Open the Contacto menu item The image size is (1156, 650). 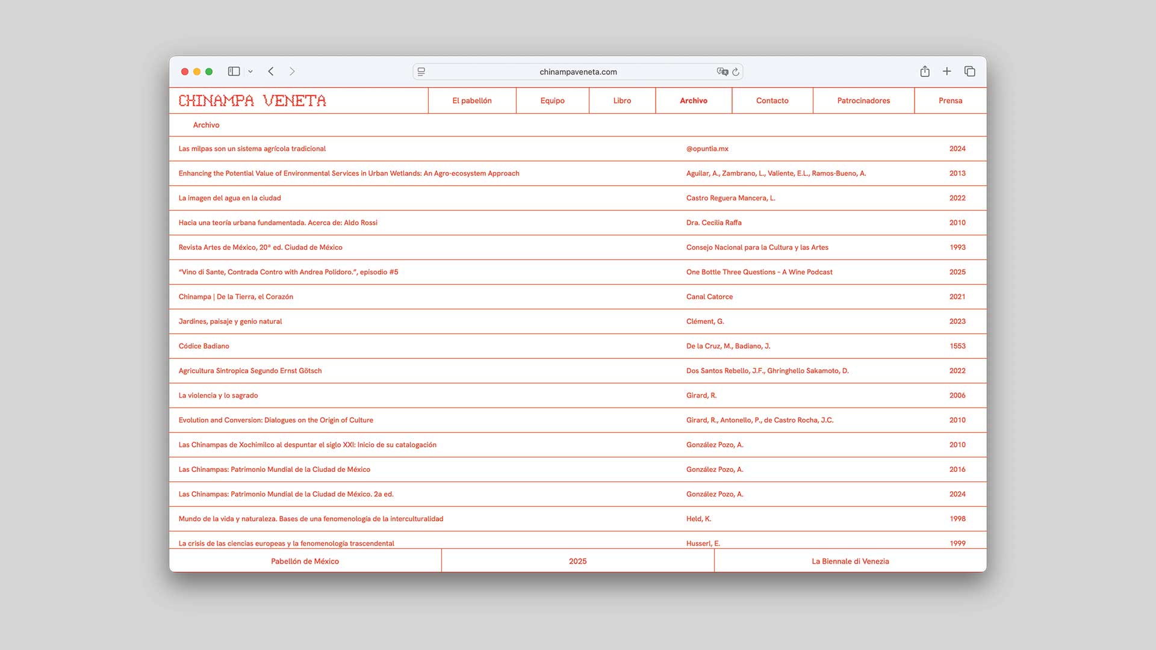click(772, 101)
